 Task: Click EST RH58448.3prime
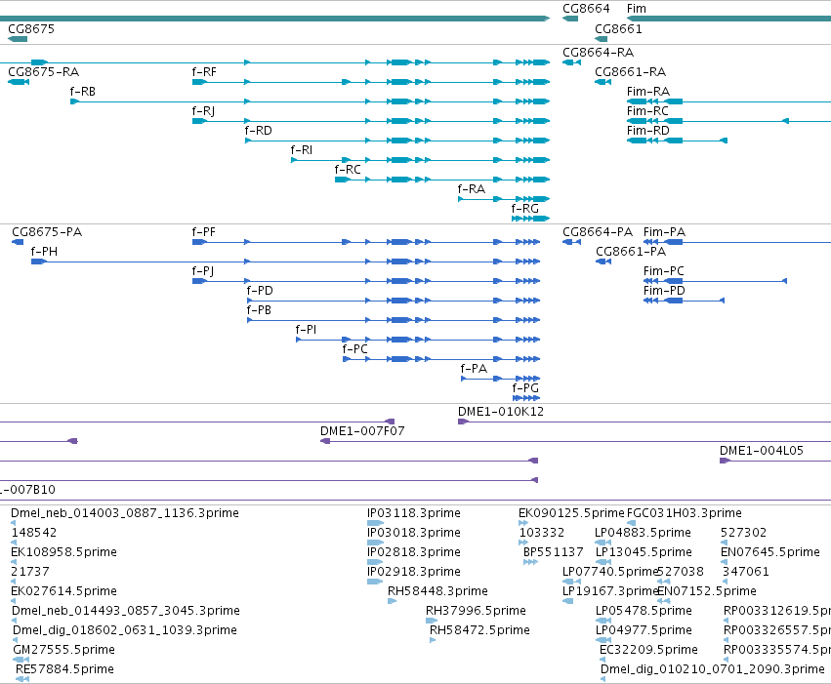click(x=437, y=591)
